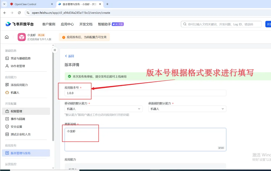Open 开发文档 menu

tap(86, 24)
